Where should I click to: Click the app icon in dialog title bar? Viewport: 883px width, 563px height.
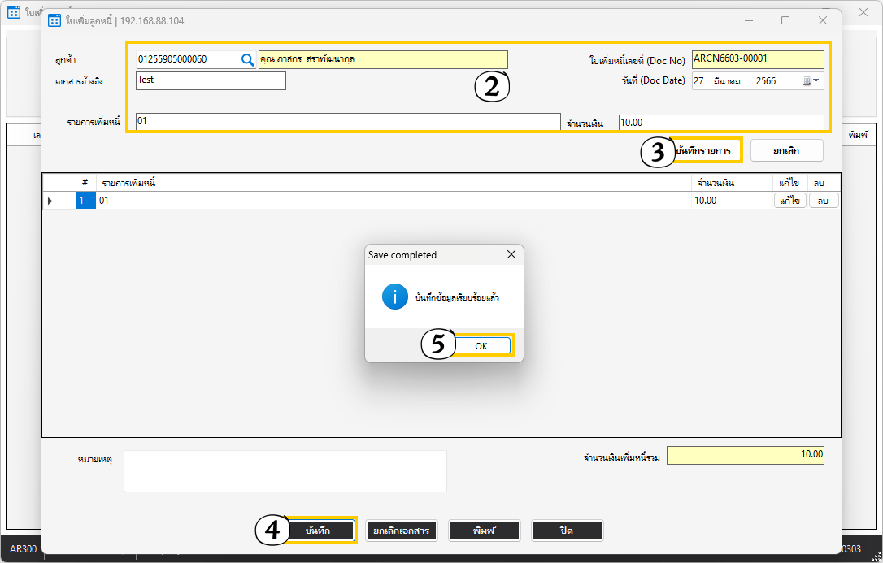(x=54, y=20)
